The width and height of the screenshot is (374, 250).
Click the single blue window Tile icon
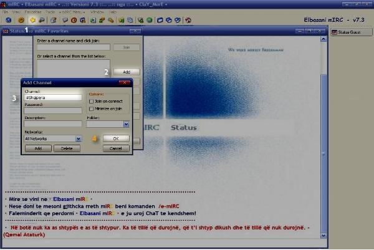tap(160, 21)
